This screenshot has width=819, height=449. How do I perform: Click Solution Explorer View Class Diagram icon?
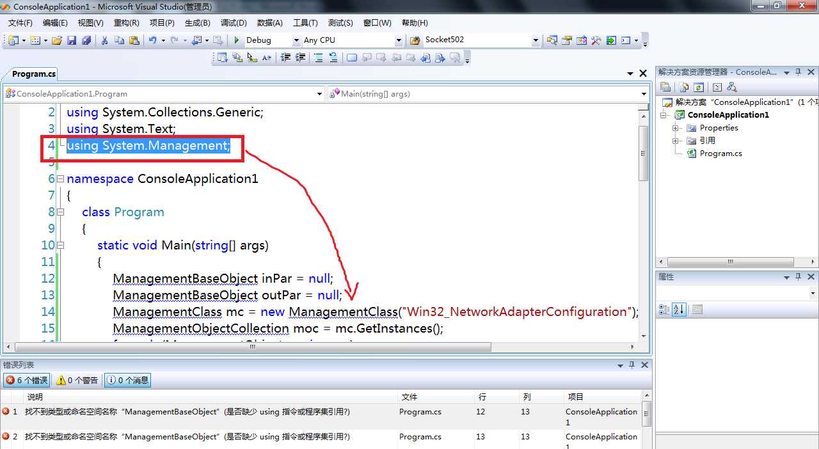(x=732, y=88)
